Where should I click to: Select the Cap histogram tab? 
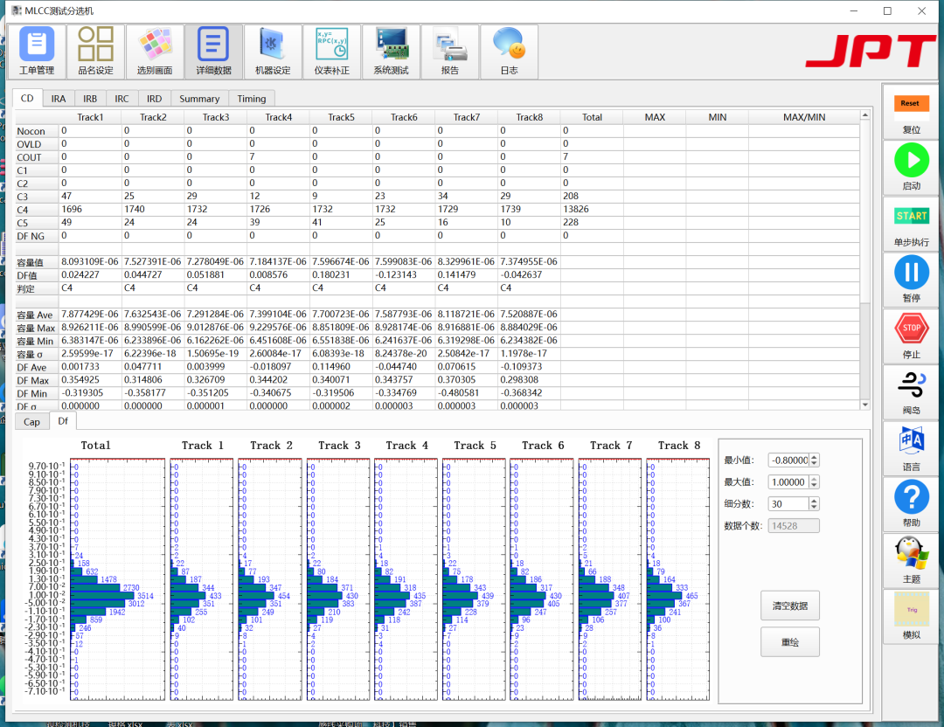(31, 422)
